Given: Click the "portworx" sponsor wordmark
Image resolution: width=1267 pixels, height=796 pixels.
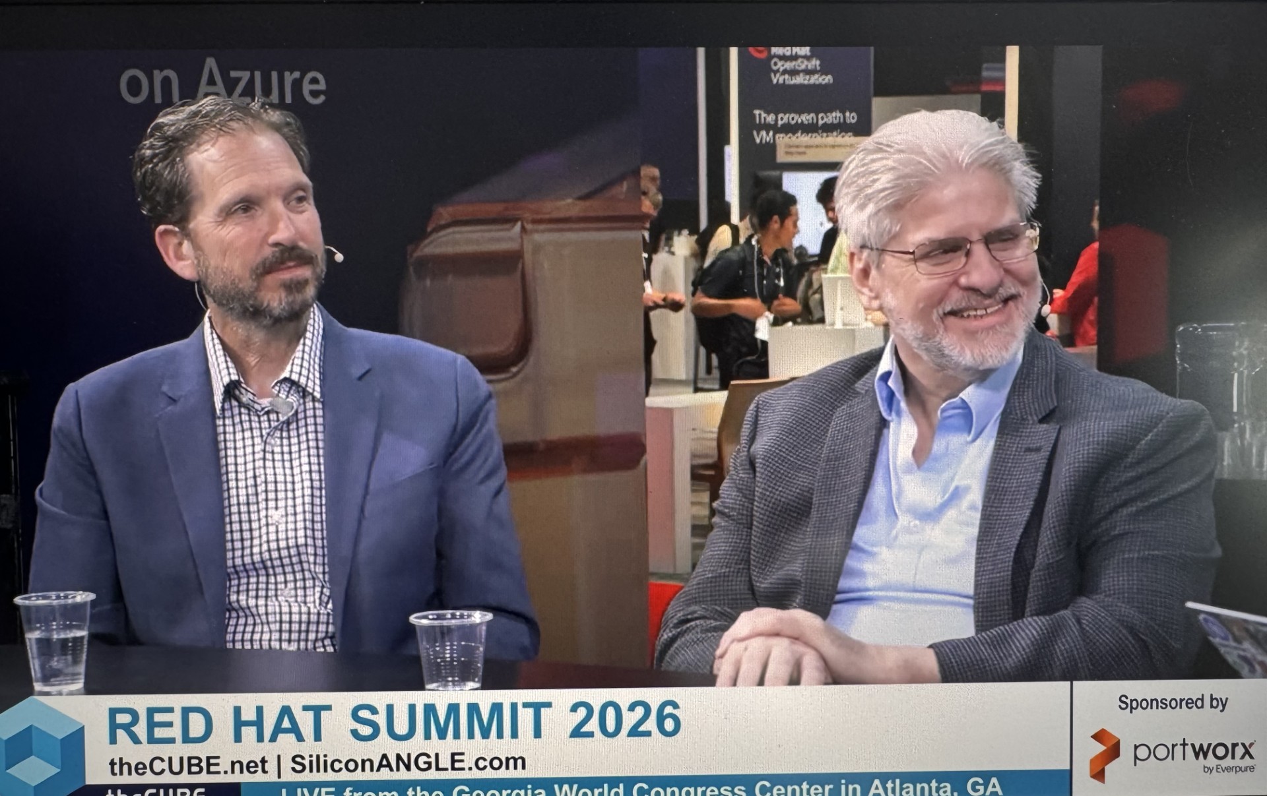Looking at the screenshot, I should (1194, 752).
